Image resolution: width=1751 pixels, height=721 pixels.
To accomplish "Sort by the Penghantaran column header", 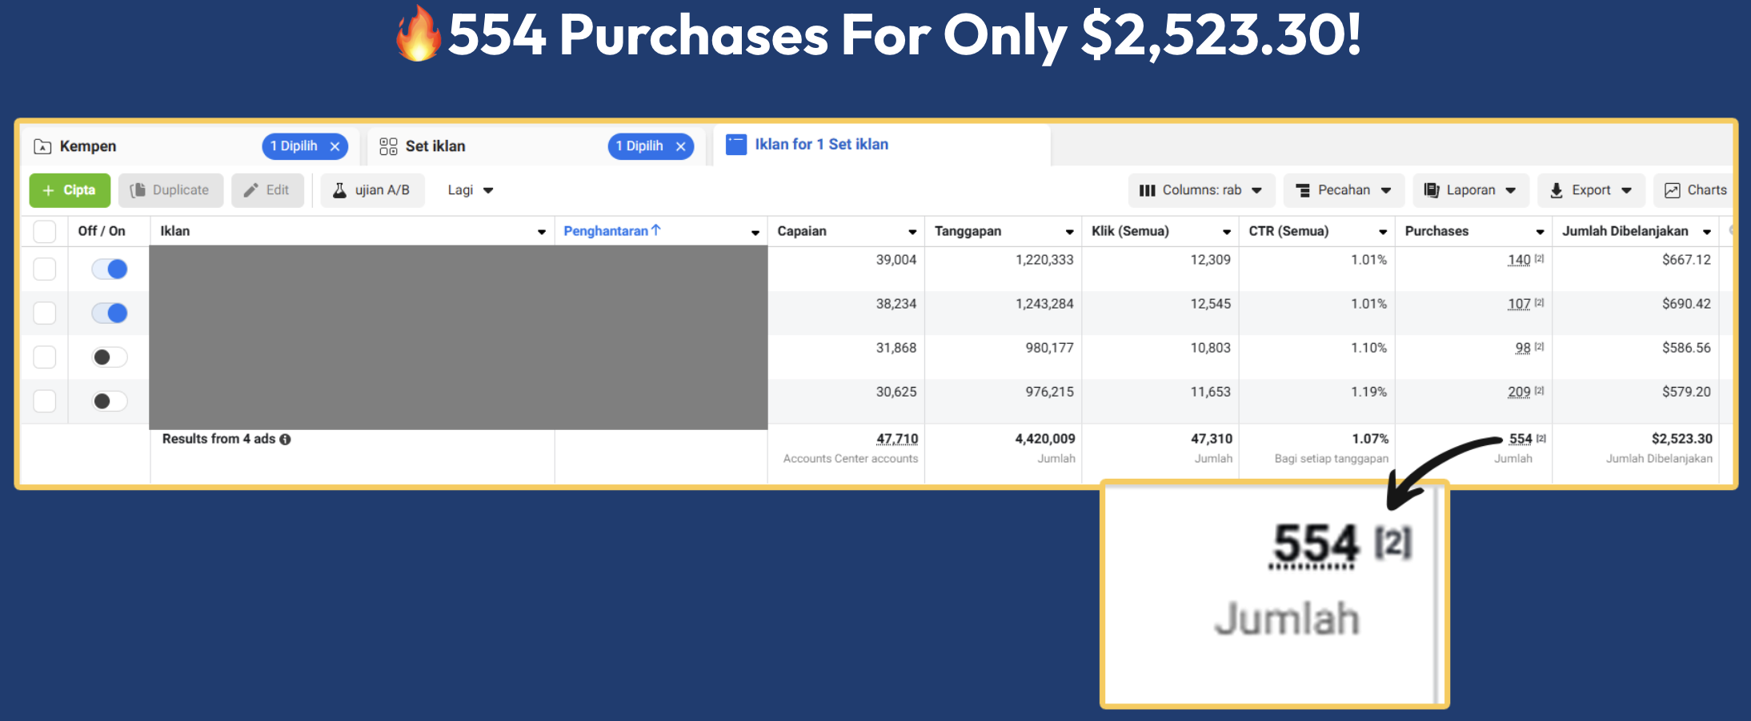I will [606, 231].
